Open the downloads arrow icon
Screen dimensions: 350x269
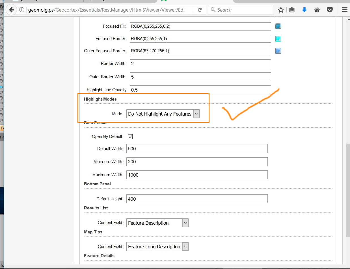[x=304, y=10]
